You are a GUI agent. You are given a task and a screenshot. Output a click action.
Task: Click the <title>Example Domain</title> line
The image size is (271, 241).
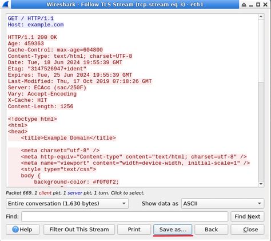click(x=69, y=138)
